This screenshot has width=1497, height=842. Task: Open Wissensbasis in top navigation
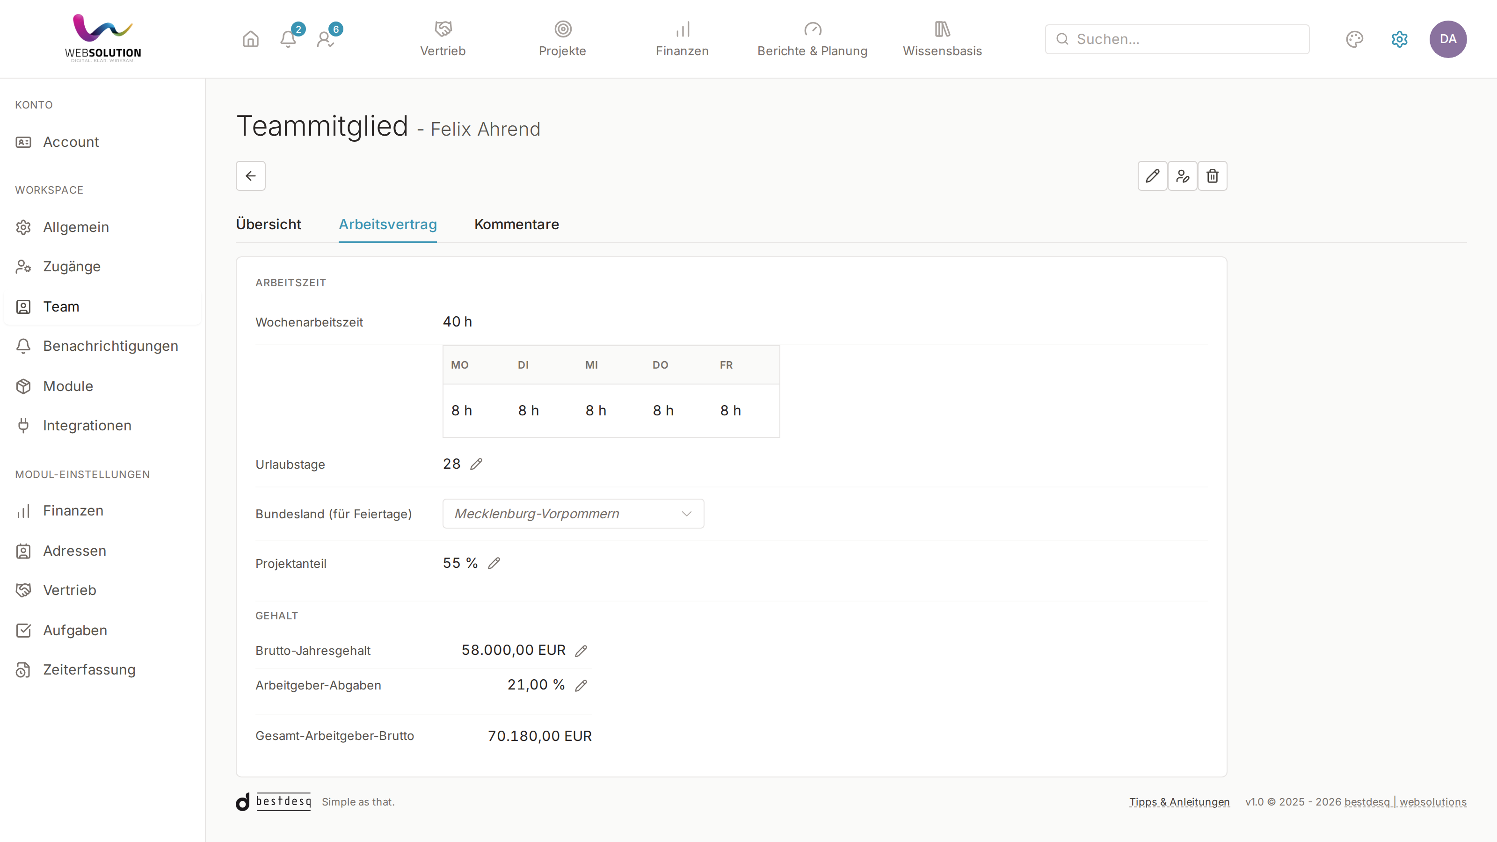point(942,39)
